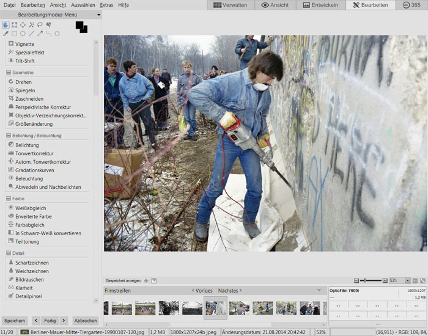Pick the magic wand selection tool

pos(31,25)
